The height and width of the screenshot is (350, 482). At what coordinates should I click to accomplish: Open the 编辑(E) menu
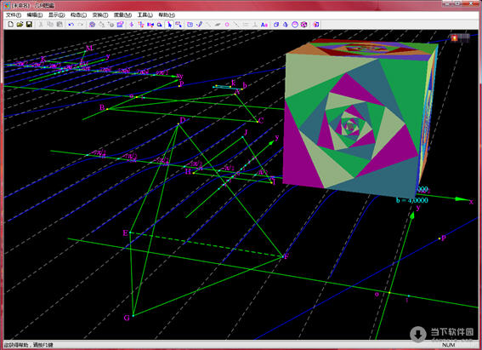[35, 14]
